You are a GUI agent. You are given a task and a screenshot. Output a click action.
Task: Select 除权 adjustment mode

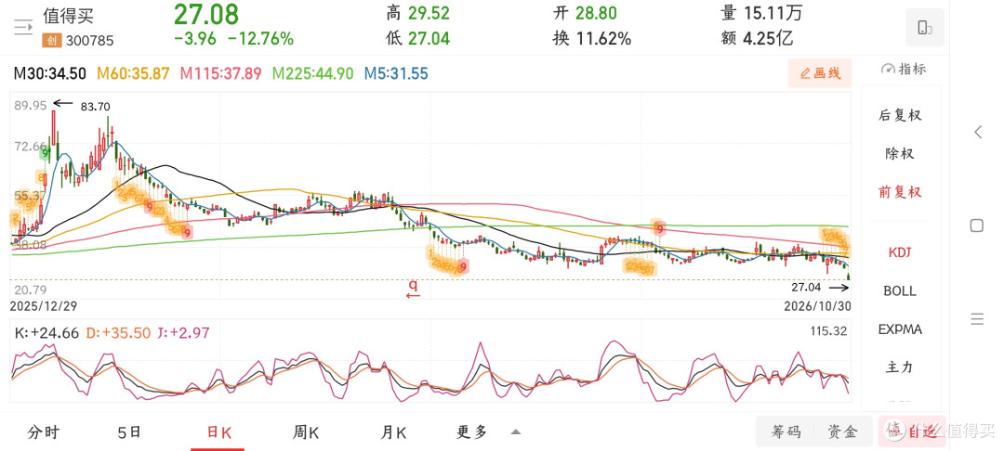(x=900, y=154)
